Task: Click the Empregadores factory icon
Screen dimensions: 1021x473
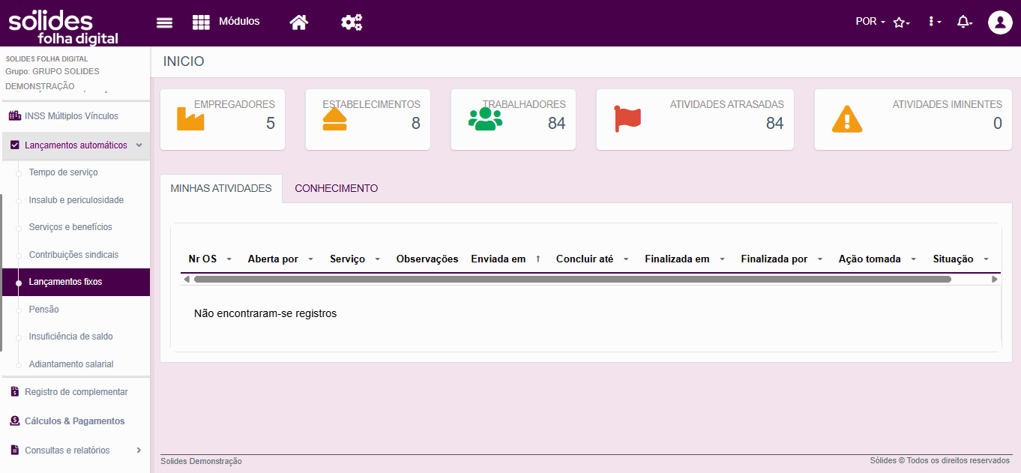Action: tap(190, 118)
